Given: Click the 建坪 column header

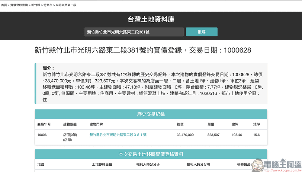Looking at the screenshot, I should click(235, 124).
